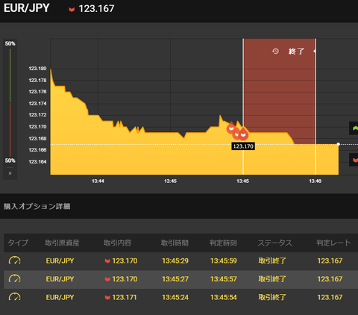Click the white expiry line at 13:46
The image size is (358, 315).
click(315, 107)
